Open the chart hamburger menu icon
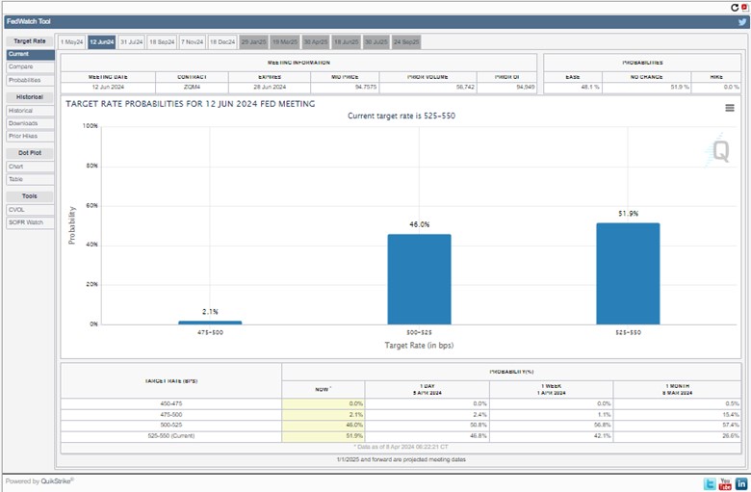This screenshot has width=751, height=492. pyautogui.click(x=730, y=108)
